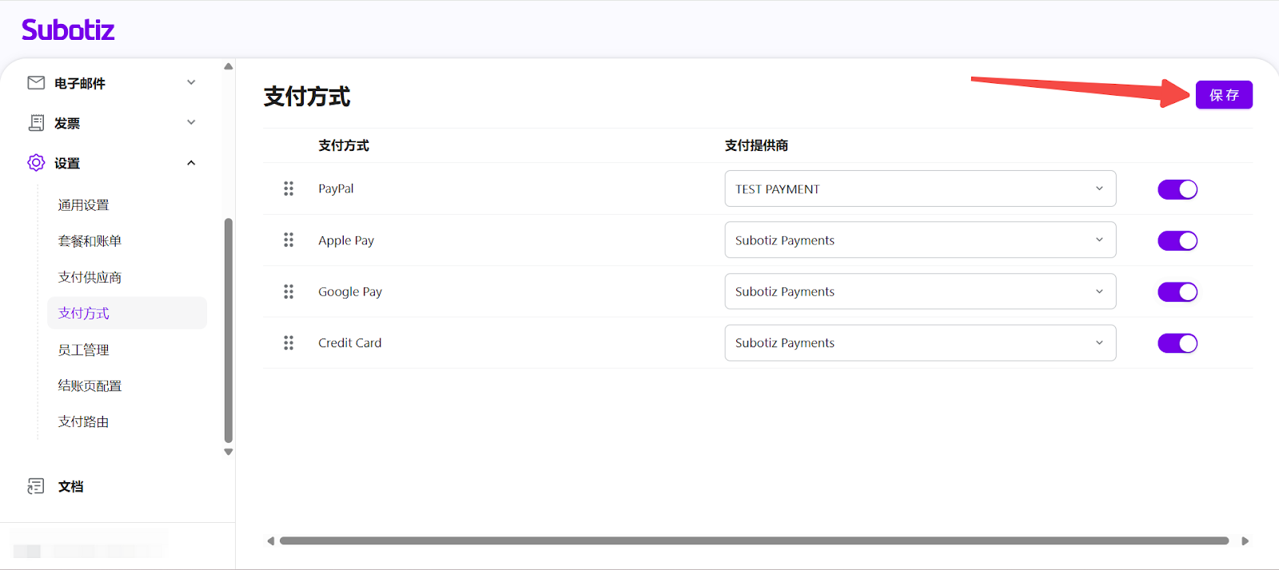Click the 保存 button

[1223, 95]
